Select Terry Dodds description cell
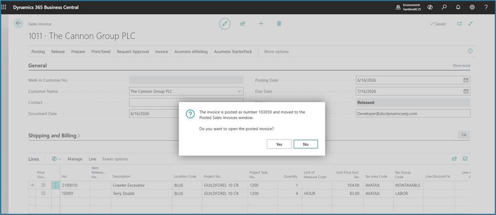 (x=141, y=193)
